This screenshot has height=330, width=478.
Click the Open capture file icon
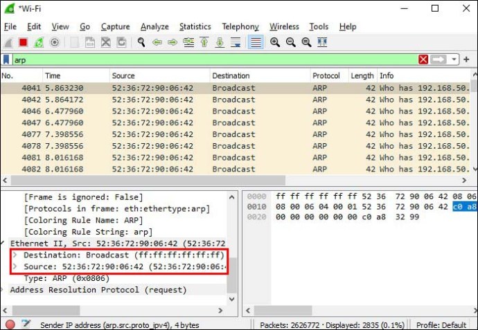coord(75,42)
